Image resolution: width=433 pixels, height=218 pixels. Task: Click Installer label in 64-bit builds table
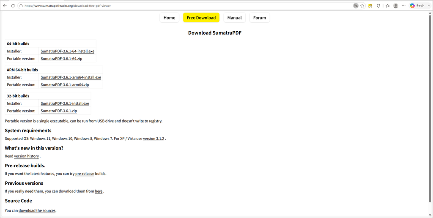click(x=14, y=51)
